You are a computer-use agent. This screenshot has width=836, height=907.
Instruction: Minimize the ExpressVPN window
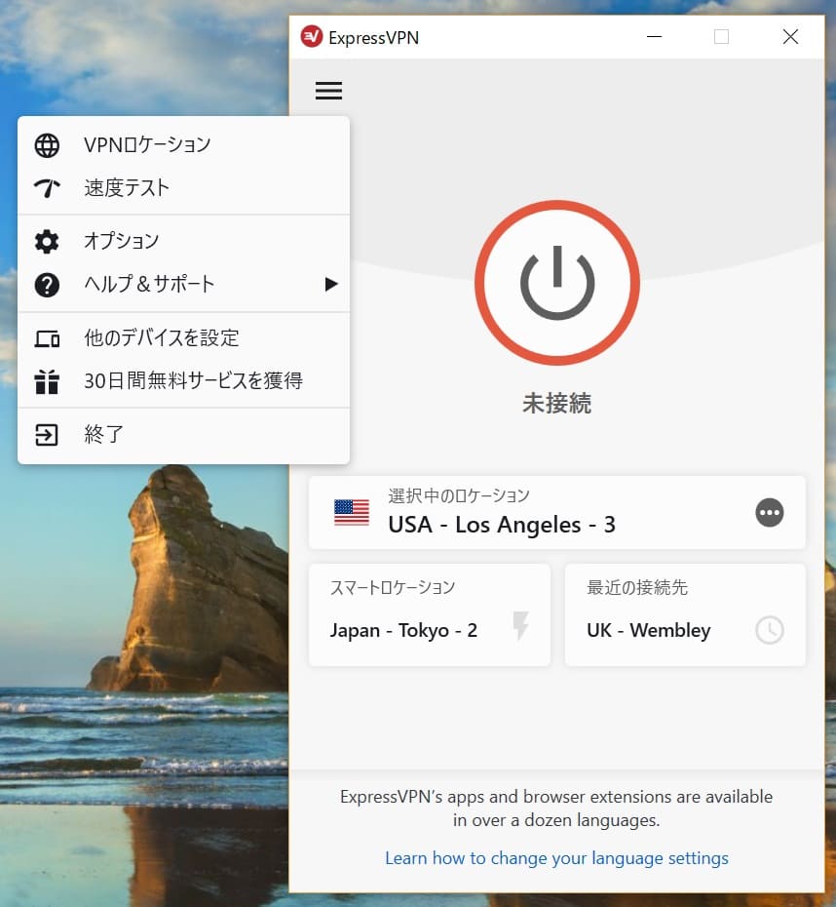pos(654,37)
